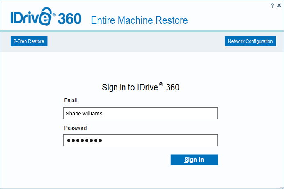Close the IDrive 360 restore window
Image resolution: width=284 pixels, height=189 pixels.
[x=279, y=5]
